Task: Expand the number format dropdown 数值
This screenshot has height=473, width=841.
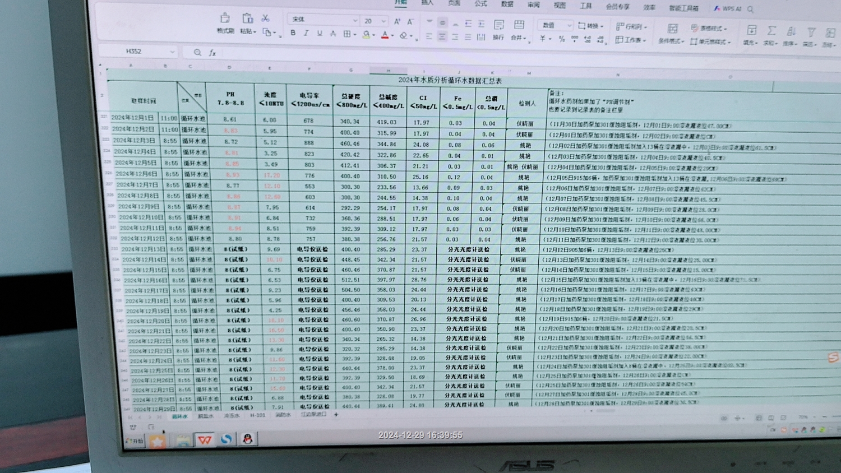Action: (556, 25)
